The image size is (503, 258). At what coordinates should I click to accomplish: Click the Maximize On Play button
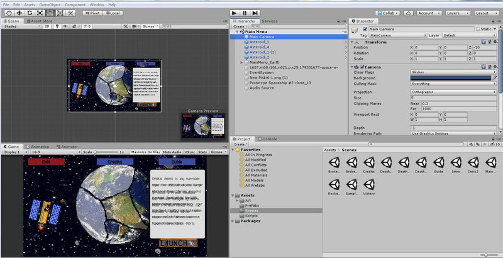point(145,152)
